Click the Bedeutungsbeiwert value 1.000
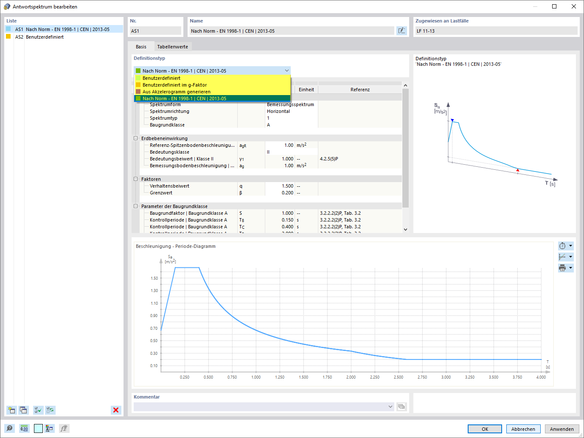Viewport: 584px width, 438px height. [x=280, y=159]
